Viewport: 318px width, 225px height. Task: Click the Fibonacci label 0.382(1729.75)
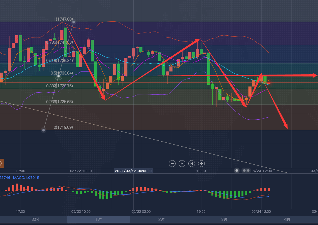point(60,86)
